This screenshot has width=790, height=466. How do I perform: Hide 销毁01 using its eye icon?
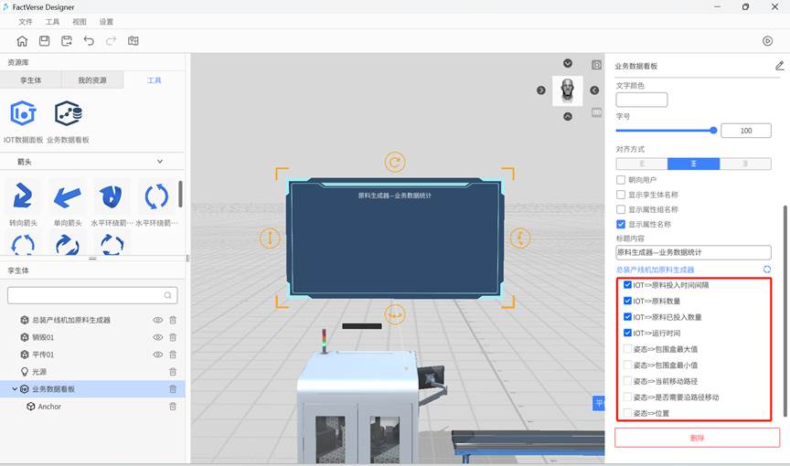158,337
